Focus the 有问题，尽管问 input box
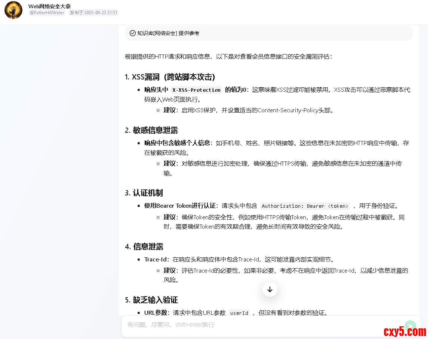The image size is (428, 339). 262,325
